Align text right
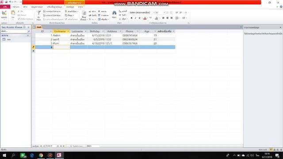 pyautogui.click(x=172, y=18)
